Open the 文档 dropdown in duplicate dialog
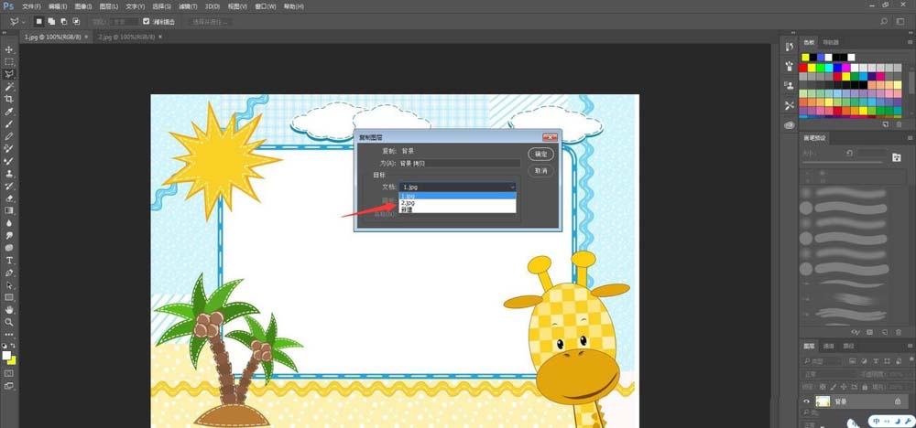Screen dimensions: 916x428 tap(459, 187)
